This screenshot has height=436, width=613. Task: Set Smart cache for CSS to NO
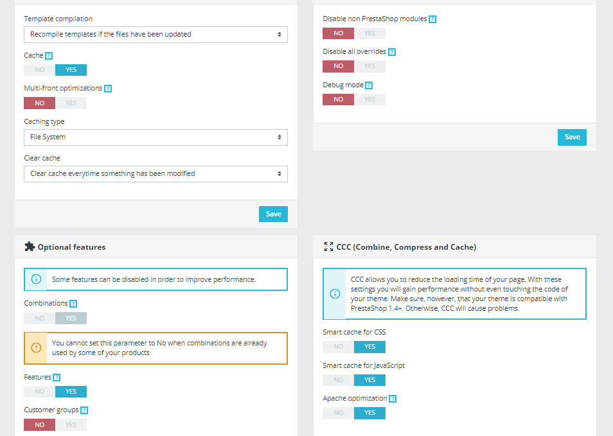[x=339, y=347]
